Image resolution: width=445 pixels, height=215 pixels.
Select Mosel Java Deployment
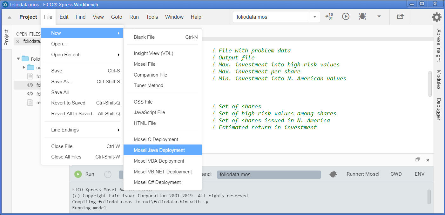pos(163,150)
